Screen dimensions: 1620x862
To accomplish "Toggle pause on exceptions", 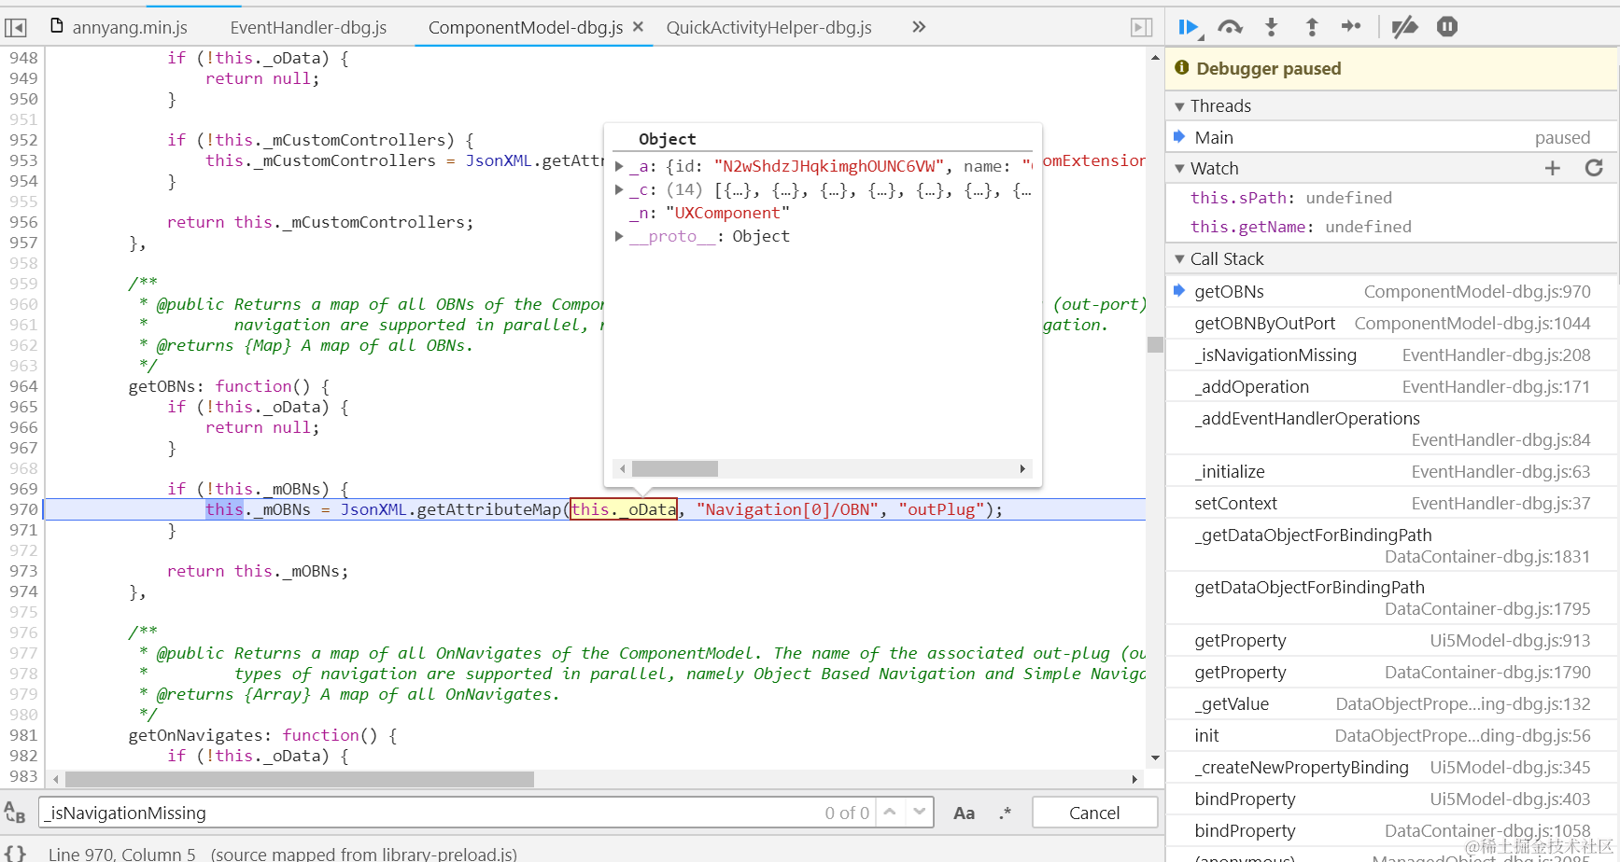I will 1447,27.
